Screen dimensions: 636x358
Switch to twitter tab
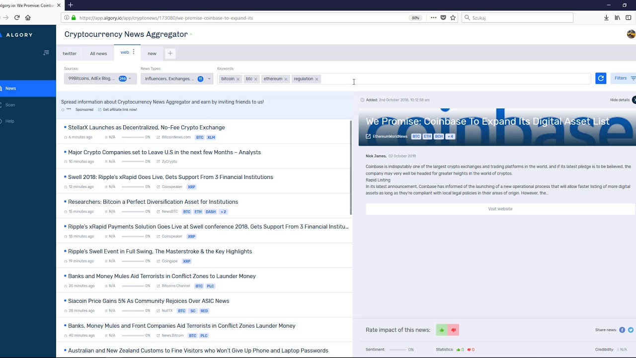(70, 53)
